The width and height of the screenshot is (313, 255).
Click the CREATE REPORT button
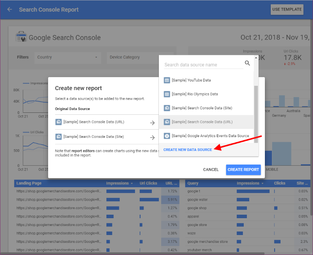[x=243, y=170]
